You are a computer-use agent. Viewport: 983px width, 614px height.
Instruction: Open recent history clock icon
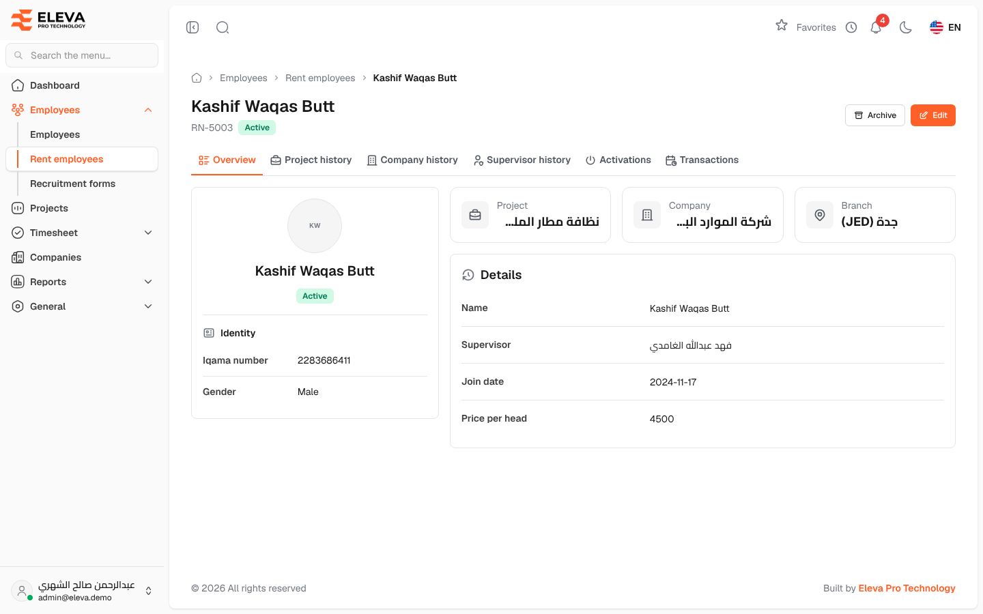851,27
